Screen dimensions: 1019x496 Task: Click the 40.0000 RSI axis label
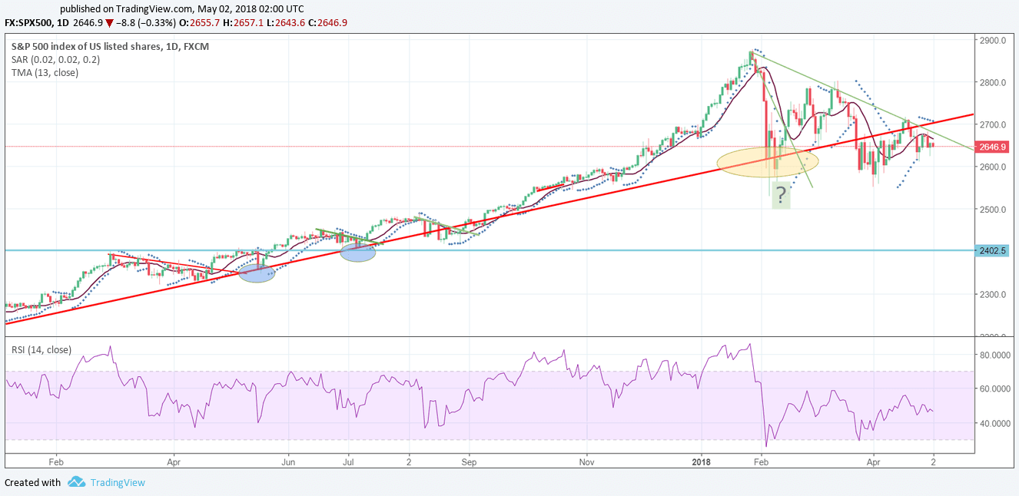pos(996,423)
